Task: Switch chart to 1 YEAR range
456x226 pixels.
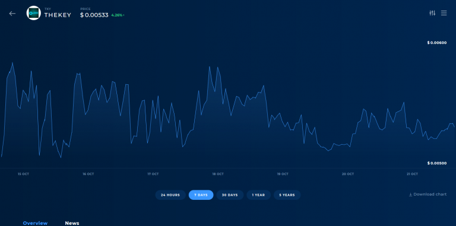Action: [258, 195]
